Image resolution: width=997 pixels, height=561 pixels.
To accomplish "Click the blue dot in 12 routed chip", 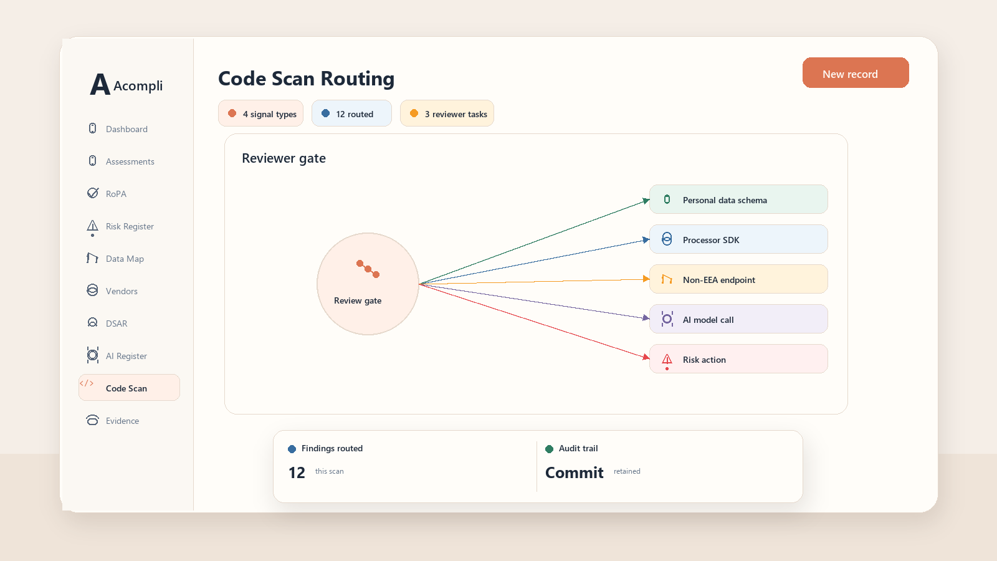I will pyautogui.click(x=325, y=113).
